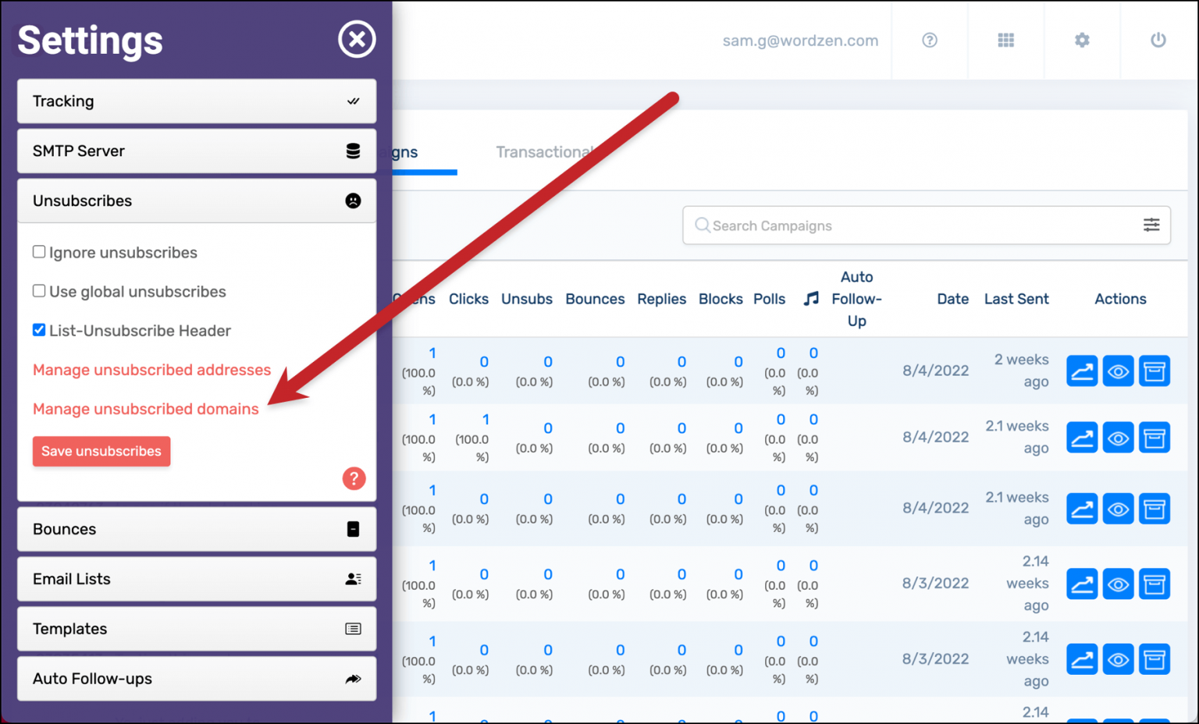Disable the List-Unsubscribe Header checkbox

click(39, 329)
